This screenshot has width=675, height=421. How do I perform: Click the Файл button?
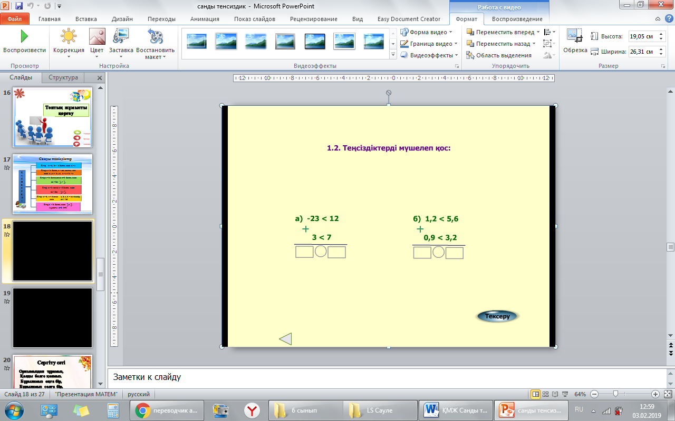15,19
